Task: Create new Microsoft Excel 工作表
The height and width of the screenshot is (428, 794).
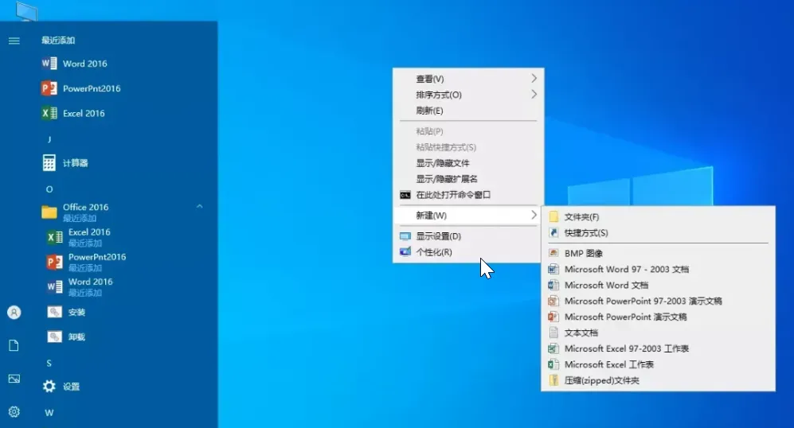Action: click(658, 364)
